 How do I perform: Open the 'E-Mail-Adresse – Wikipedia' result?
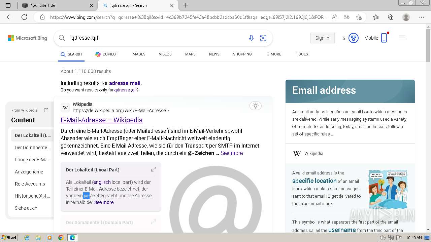point(102,120)
